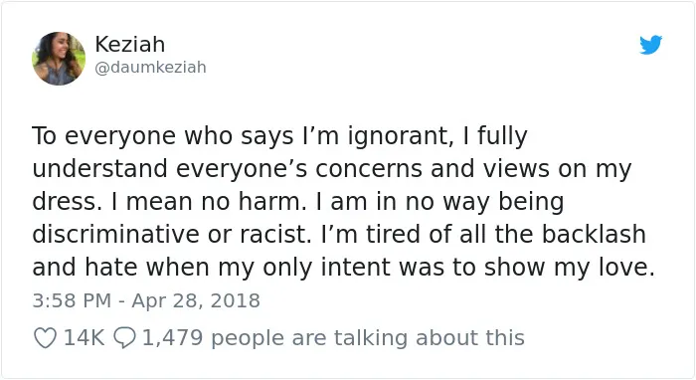Screen dimensions: 696x380
Task: Open Keziah's profile picture
Action: (x=59, y=58)
